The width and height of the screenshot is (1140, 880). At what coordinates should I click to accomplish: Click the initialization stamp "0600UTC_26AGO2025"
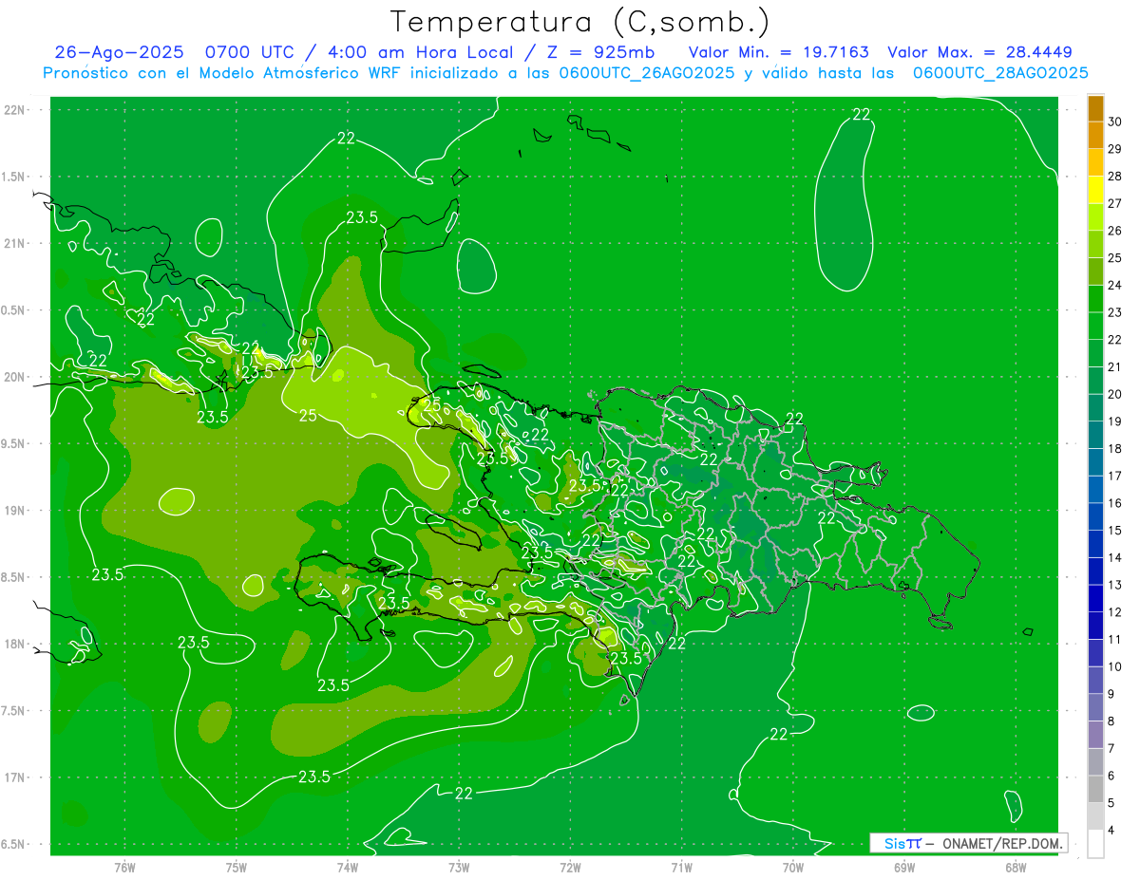[x=647, y=73]
